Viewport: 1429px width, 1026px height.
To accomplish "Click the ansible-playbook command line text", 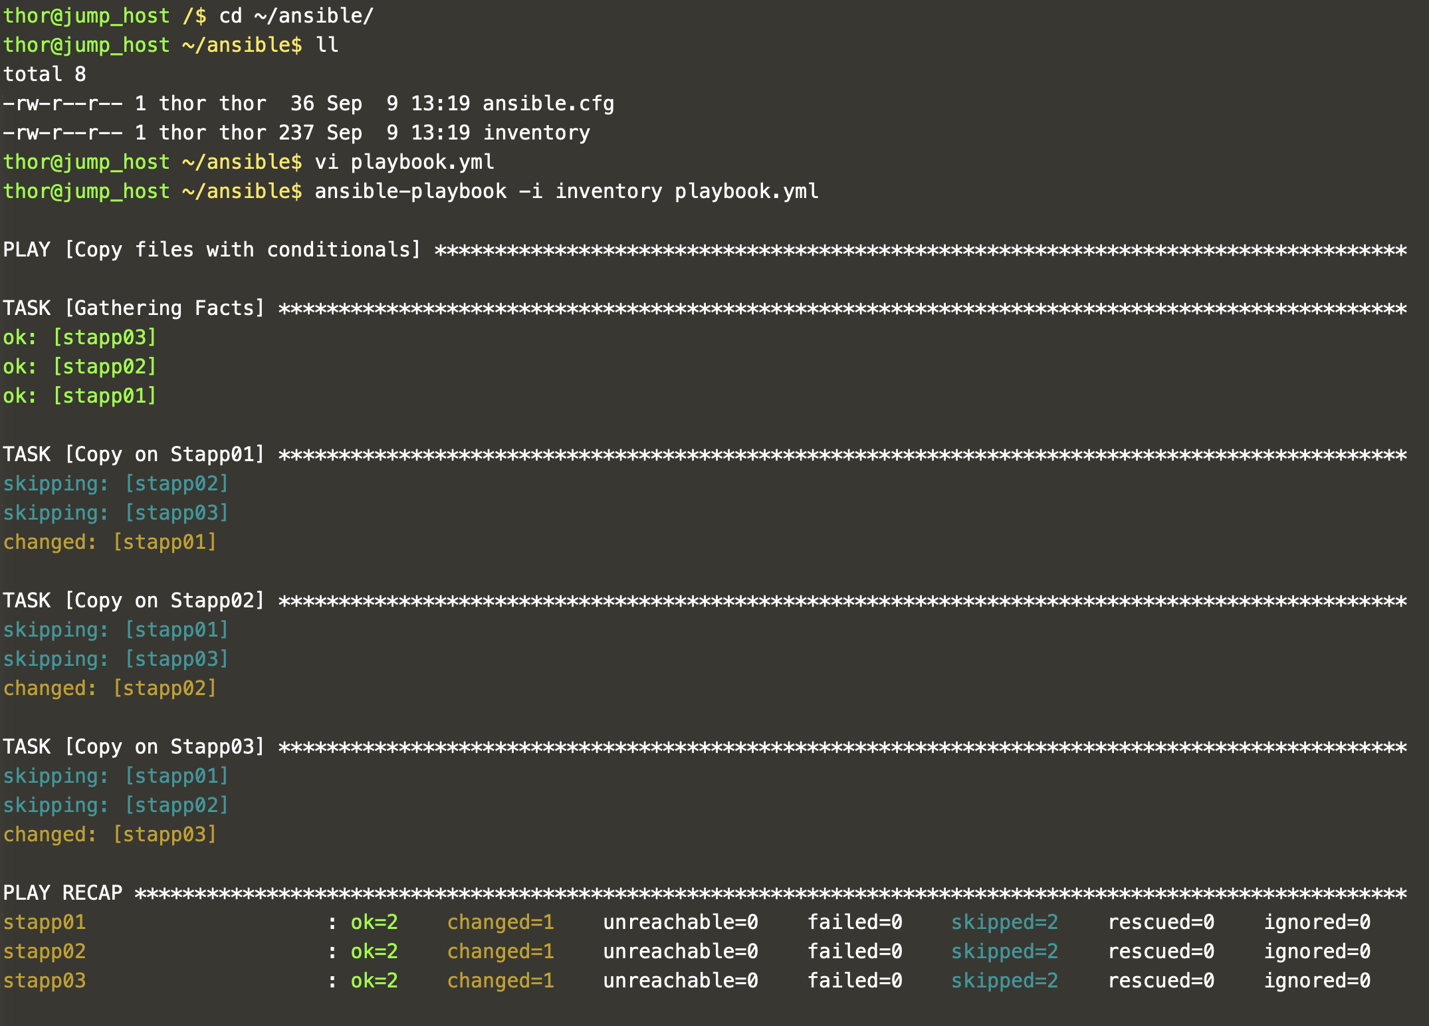I will point(566,191).
